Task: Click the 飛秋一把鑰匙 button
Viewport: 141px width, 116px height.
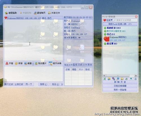Action: pos(120,90)
